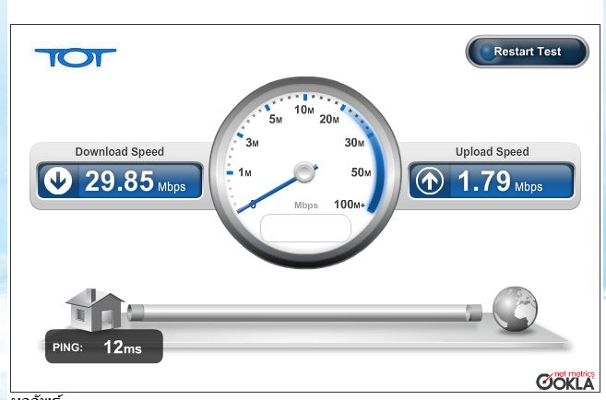Click the 1.79 Mbps upload value
The height and width of the screenshot is (400, 606).
click(x=500, y=181)
